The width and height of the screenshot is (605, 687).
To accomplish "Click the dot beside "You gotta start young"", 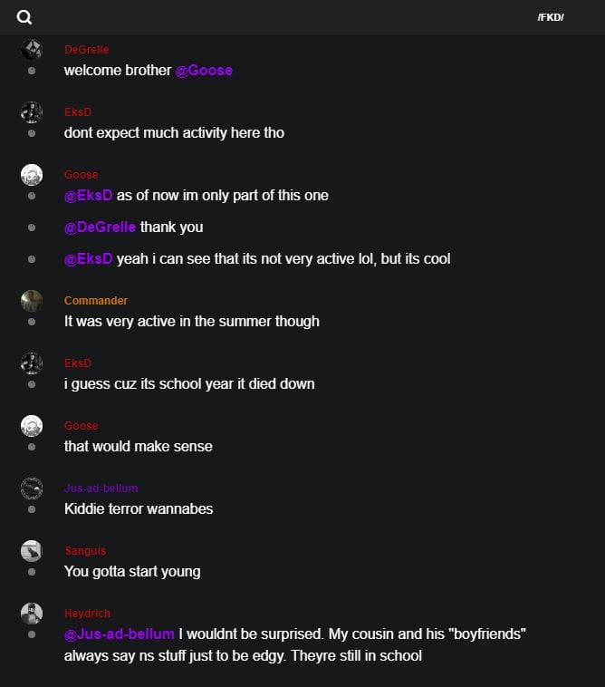I will click(32, 572).
